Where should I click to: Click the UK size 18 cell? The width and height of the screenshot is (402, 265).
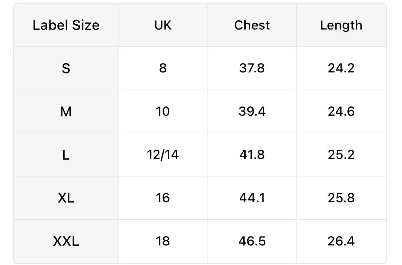coord(163,241)
